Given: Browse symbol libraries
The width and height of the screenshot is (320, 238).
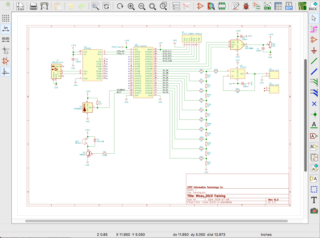Looking at the screenshot, I should point(211,6).
